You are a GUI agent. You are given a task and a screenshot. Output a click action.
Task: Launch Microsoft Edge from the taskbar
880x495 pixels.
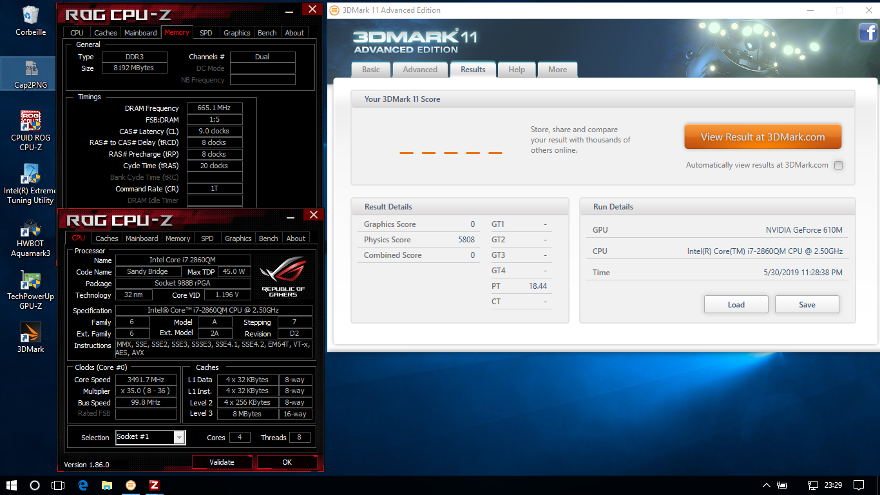coord(82,485)
